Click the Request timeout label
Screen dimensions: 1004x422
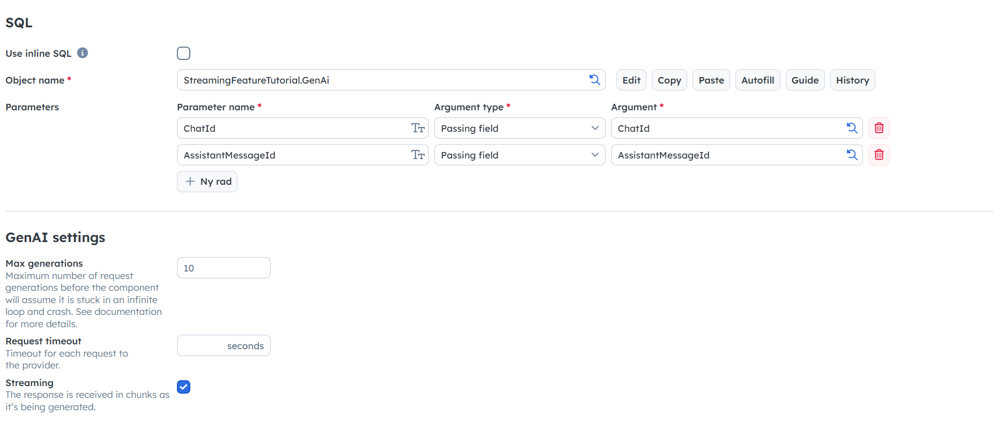tap(43, 341)
